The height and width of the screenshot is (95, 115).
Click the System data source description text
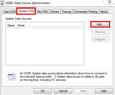pyautogui.click(x=63, y=77)
